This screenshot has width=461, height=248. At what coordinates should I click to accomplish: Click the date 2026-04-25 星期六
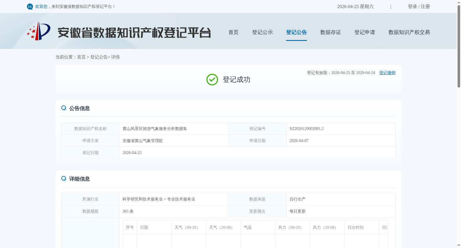tap(355, 7)
